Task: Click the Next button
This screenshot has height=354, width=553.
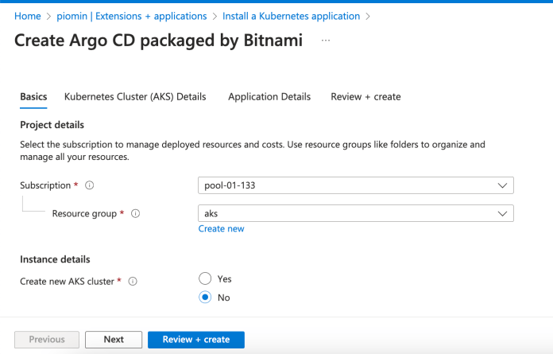Action: [x=114, y=340]
